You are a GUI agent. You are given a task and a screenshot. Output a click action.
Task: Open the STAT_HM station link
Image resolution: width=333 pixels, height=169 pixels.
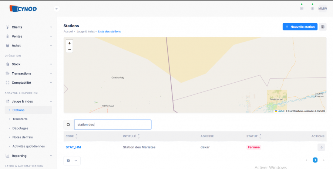click(x=73, y=147)
